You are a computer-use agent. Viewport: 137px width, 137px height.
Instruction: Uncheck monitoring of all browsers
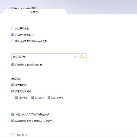13,91
